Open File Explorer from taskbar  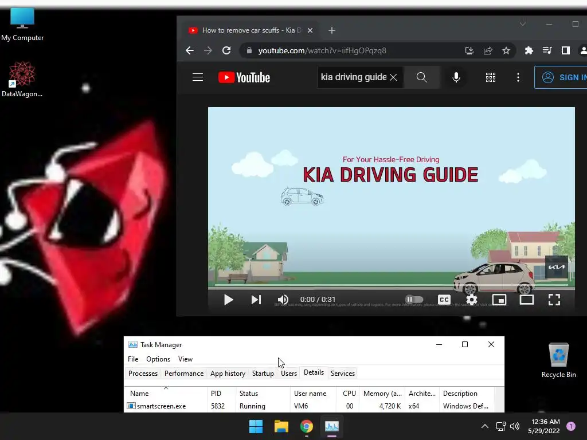pyautogui.click(x=281, y=426)
